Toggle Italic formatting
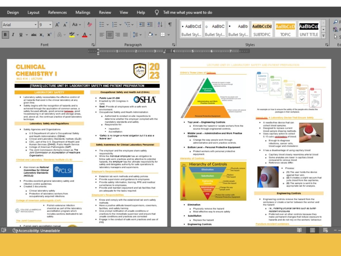Image resolution: width=341 pixels, height=256 pixels. tap(13, 34)
